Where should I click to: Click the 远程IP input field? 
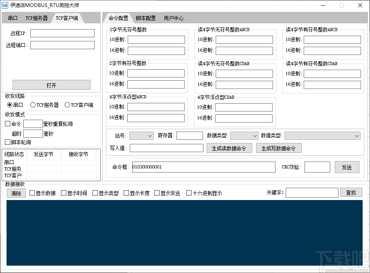pyautogui.click(x=62, y=33)
